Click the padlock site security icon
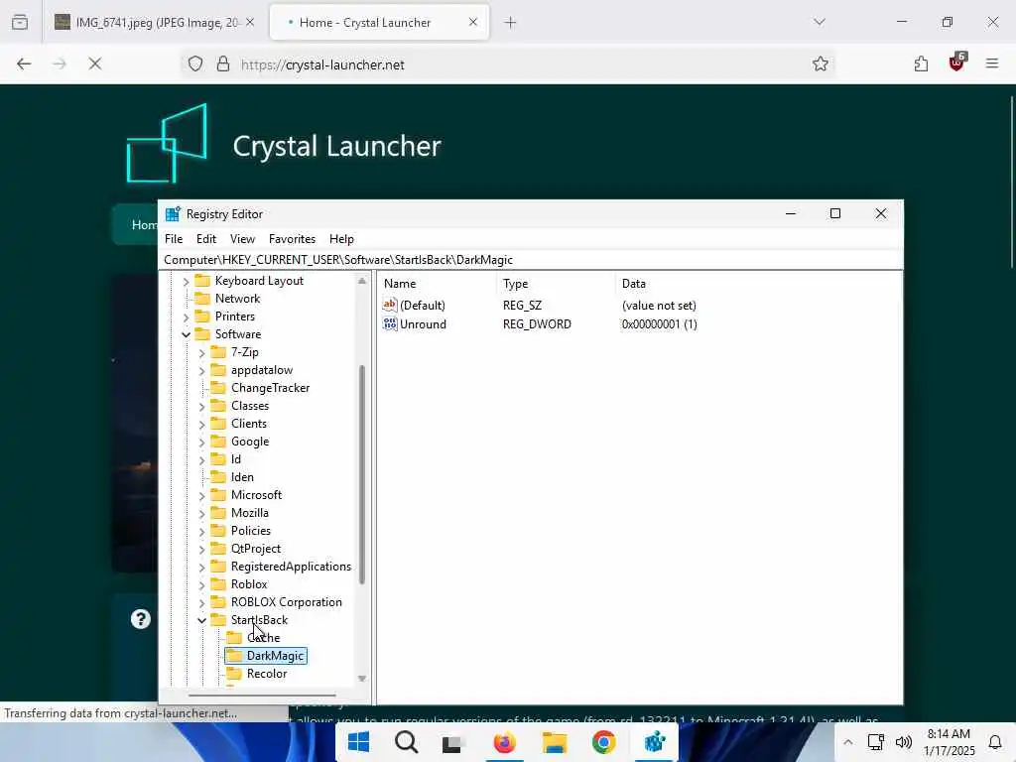 (x=223, y=64)
